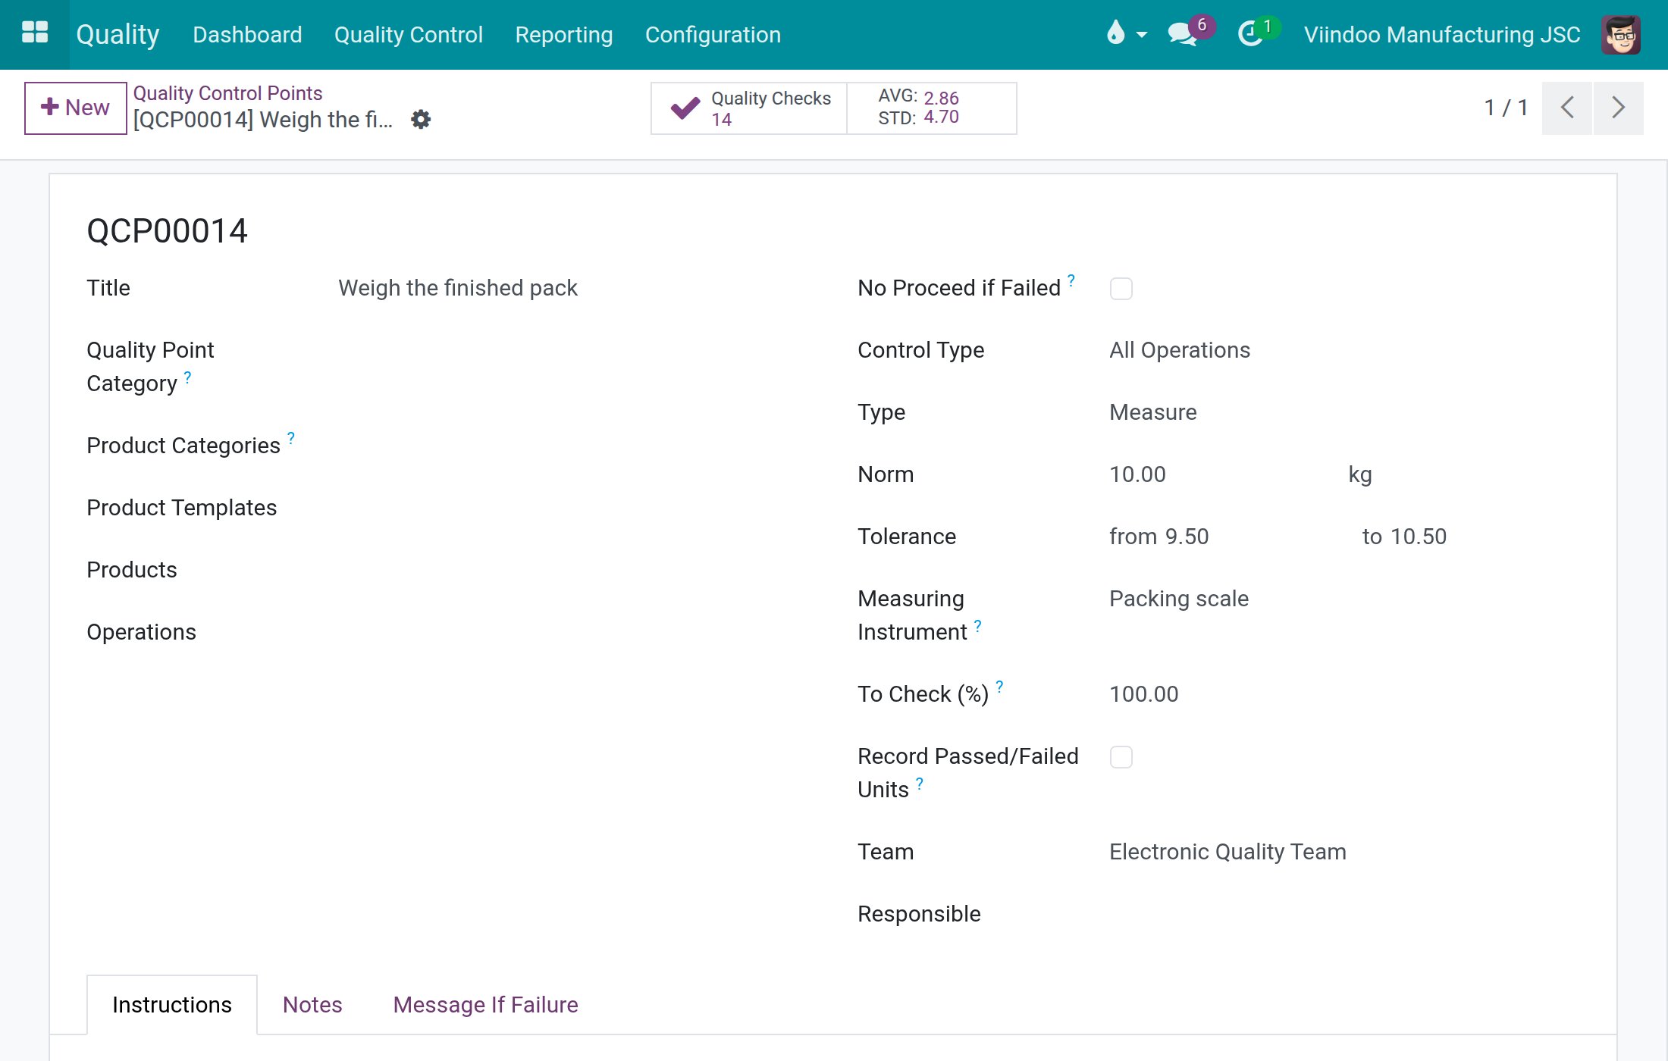
Task: Open AVG STD statistics button
Action: 932,108
